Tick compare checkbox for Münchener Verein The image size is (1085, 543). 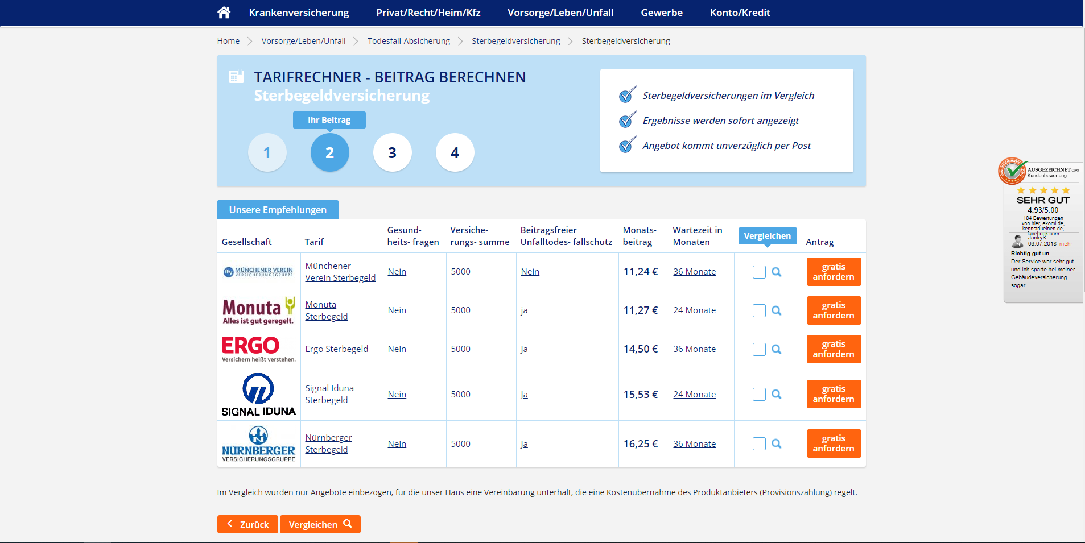759,272
